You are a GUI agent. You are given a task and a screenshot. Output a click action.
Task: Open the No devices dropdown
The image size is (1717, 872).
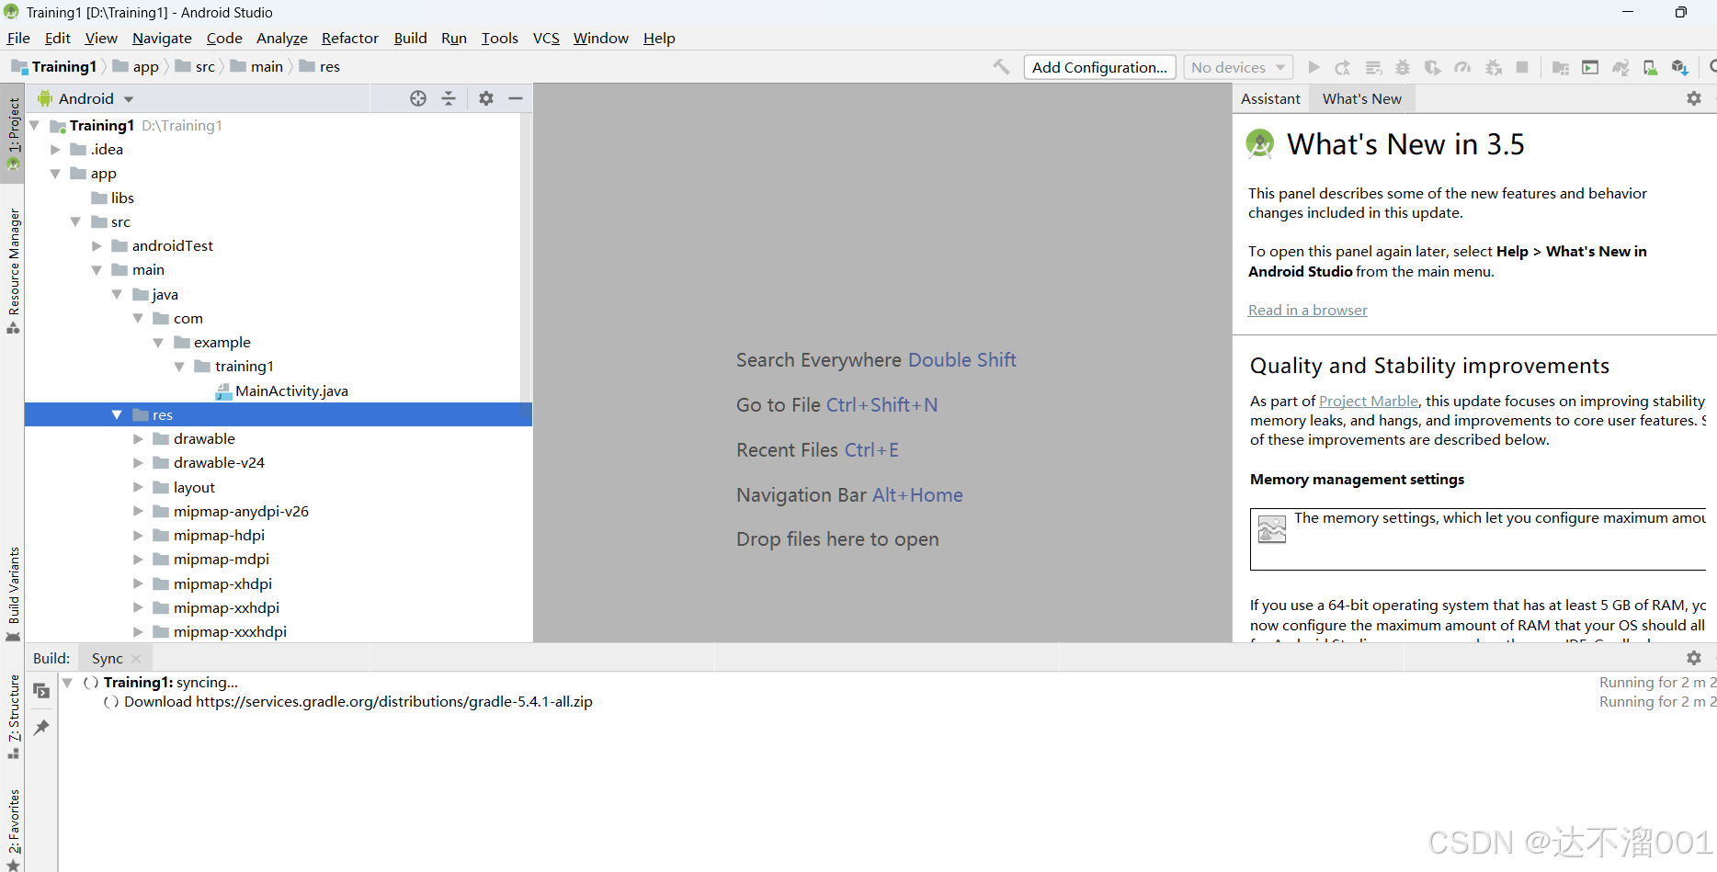[1238, 67]
